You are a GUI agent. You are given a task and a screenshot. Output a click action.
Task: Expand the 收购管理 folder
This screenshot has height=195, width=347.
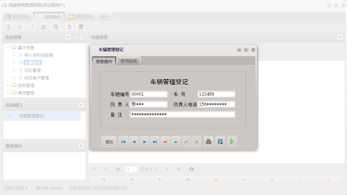click(x=7, y=85)
